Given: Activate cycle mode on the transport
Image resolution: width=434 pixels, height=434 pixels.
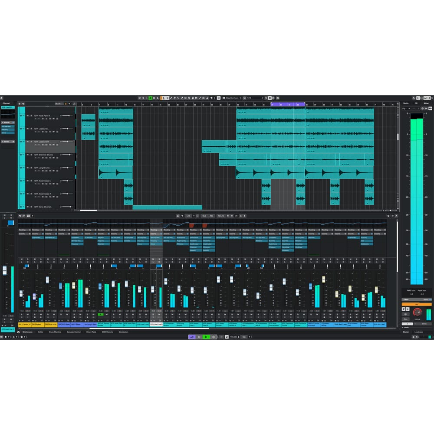Looking at the screenshot, I should point(192,337).
